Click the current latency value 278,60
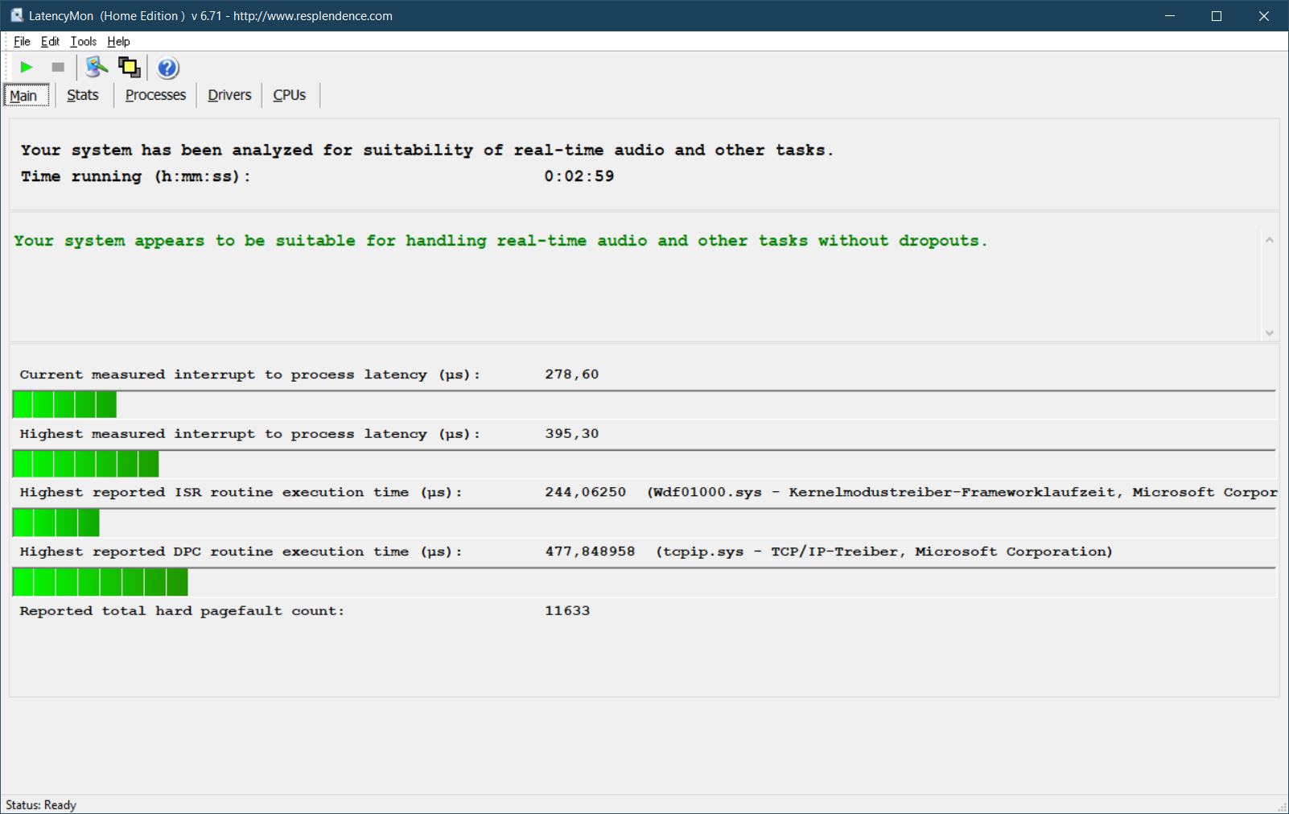 coord(572,374)
